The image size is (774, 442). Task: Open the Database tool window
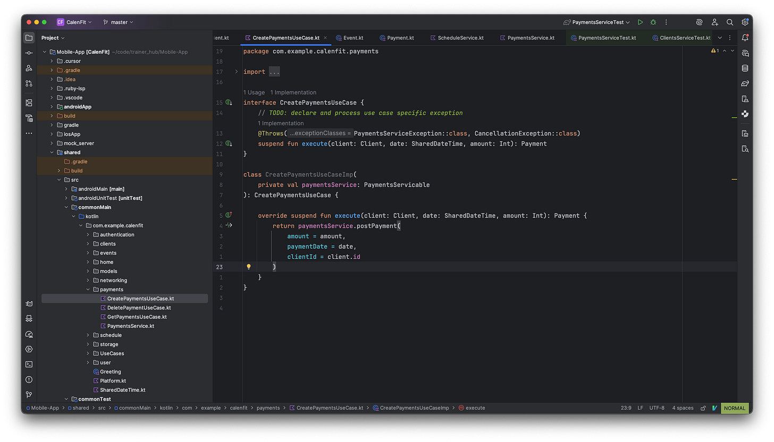point(745,68)
